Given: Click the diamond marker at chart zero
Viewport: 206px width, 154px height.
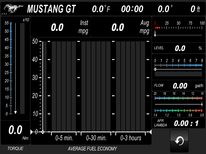Looking at the screenshot, I should [43, 132].
